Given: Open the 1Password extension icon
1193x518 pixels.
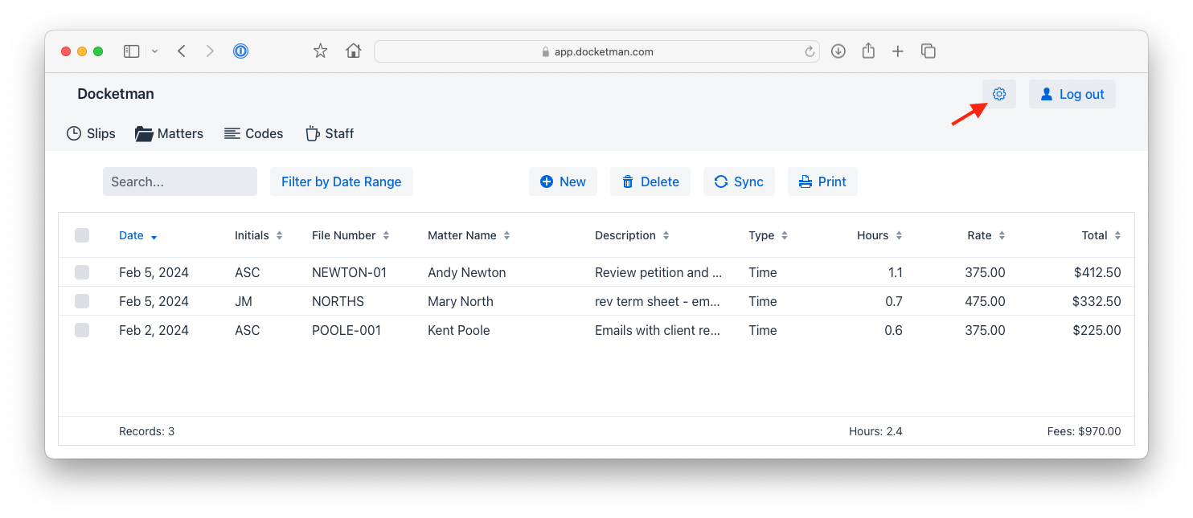Looking at the screenshot, I should point(240,51).
